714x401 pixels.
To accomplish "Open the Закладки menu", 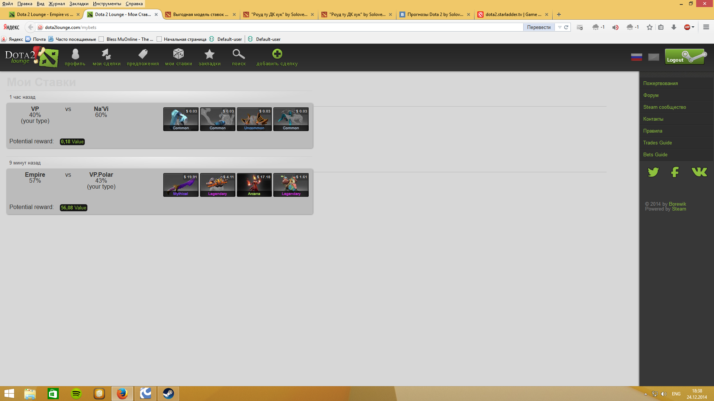I will point(79,4).
